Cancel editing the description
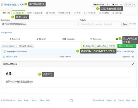Image resolution: width=138 pixels, height=108 pixels. coord(134,24)
